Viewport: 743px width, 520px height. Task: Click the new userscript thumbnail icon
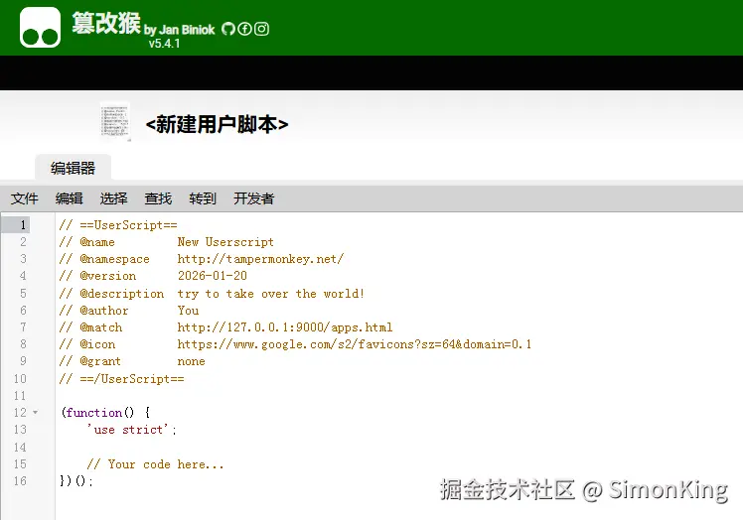point(115,122)
